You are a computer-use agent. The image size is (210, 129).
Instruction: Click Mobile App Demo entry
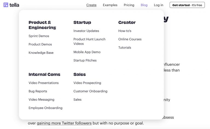pyautogui.click(x=87, y=52)
